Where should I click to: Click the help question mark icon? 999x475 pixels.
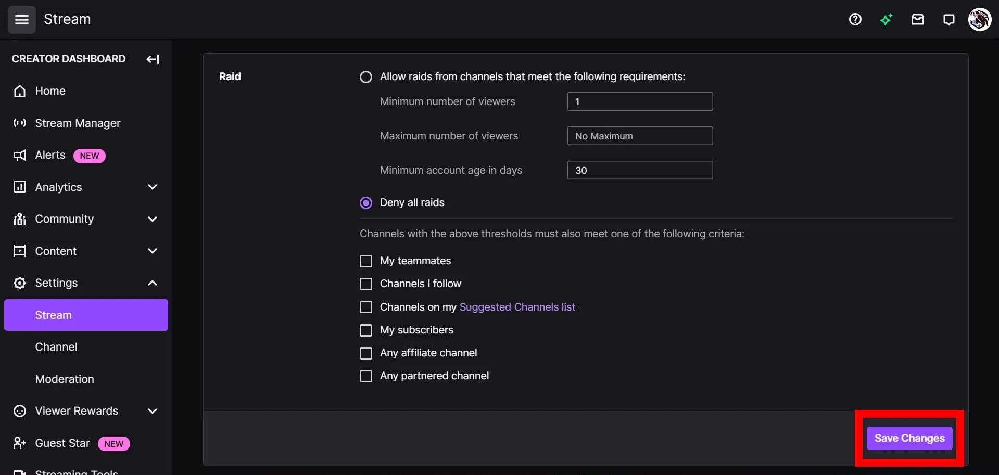pos(855,19)
